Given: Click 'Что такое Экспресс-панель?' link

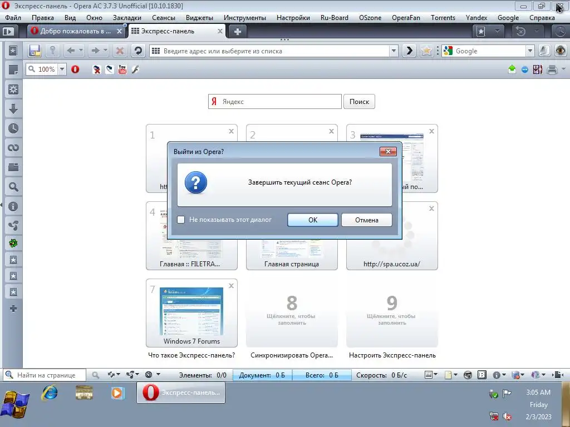Looking at the screenshot, I should (x=191, y=355).
